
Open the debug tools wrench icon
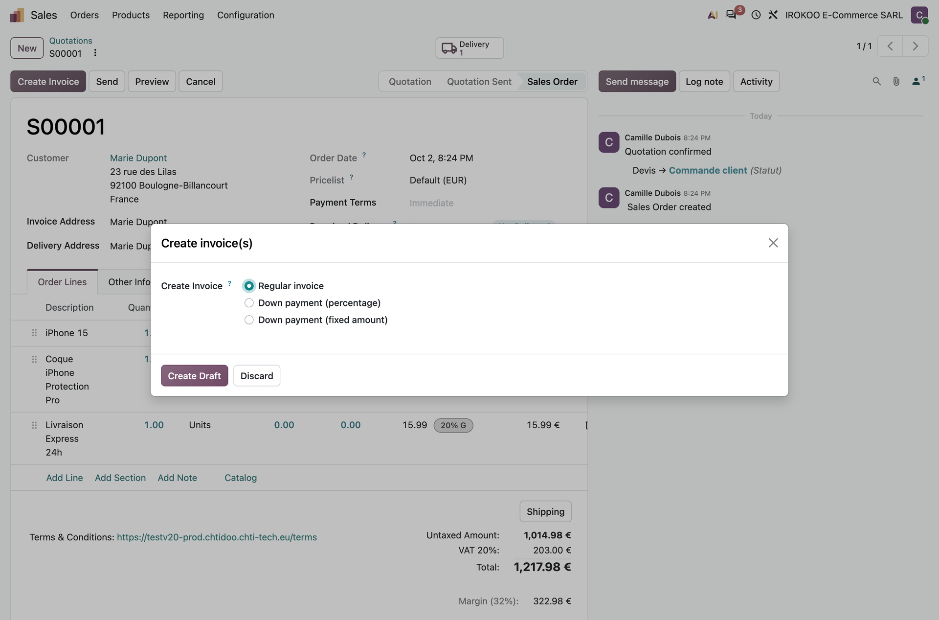pos(773,15)
